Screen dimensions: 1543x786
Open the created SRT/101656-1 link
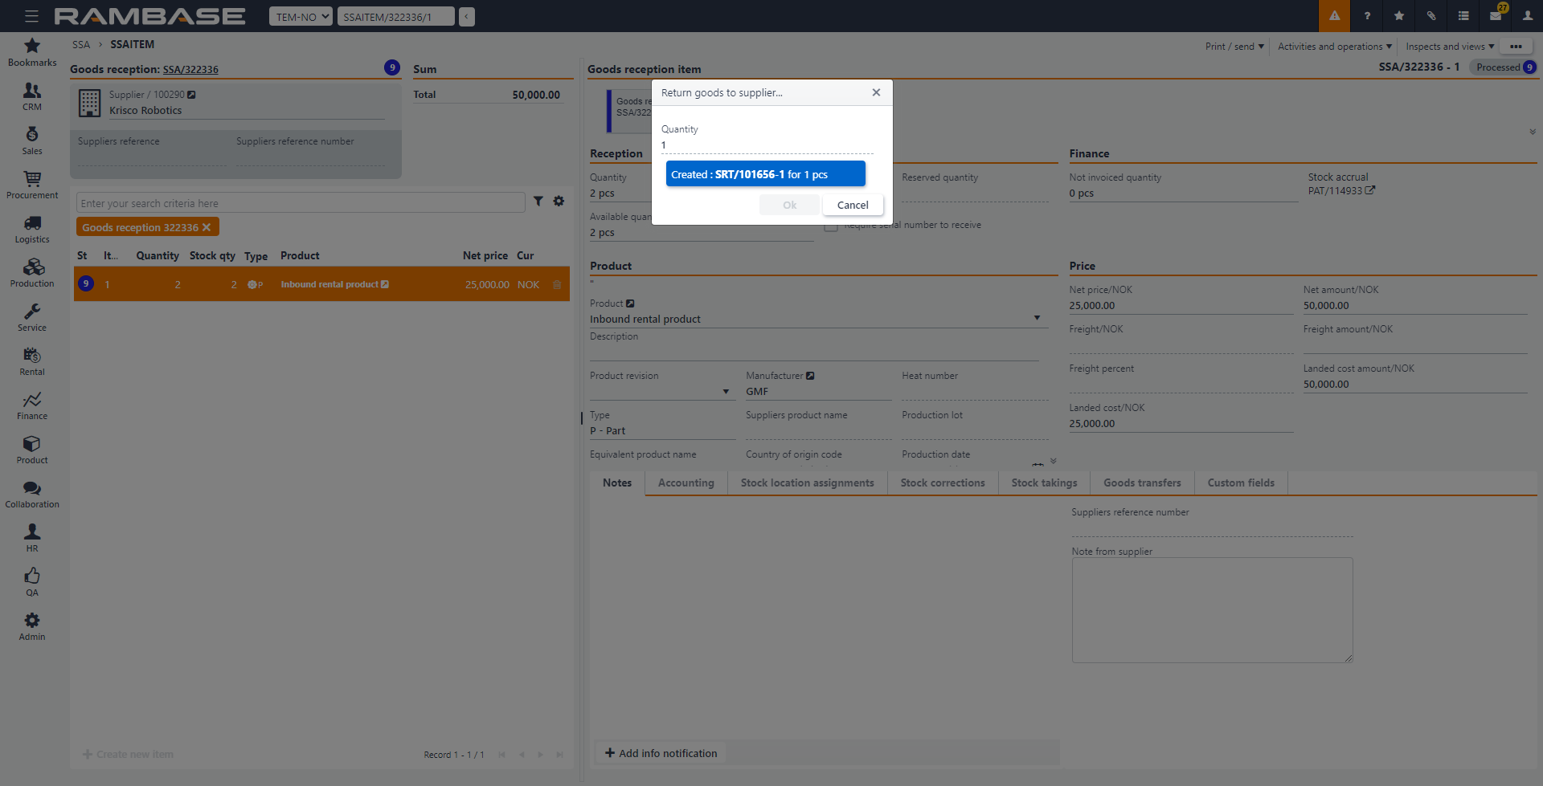coord(749,175)
